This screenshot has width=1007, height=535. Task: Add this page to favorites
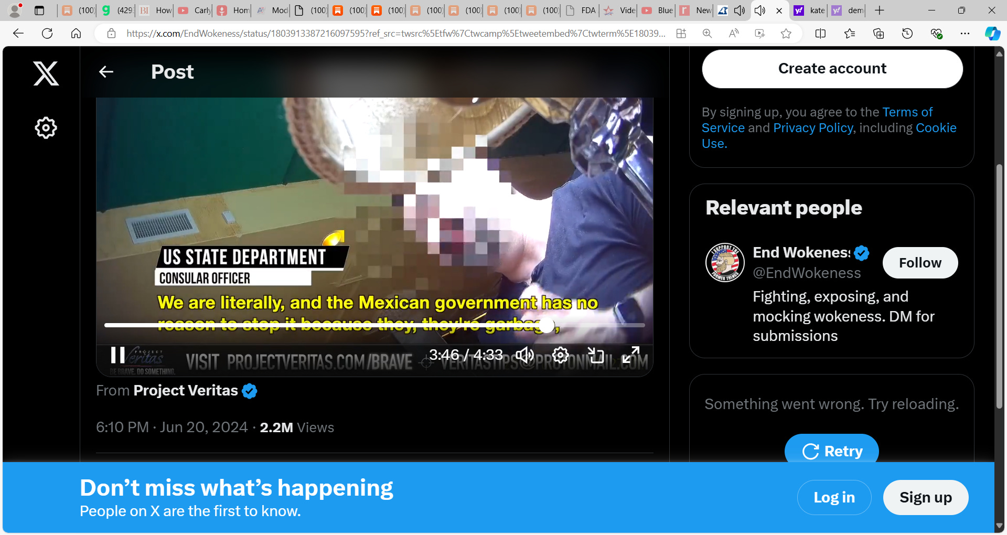coord(786,34)
